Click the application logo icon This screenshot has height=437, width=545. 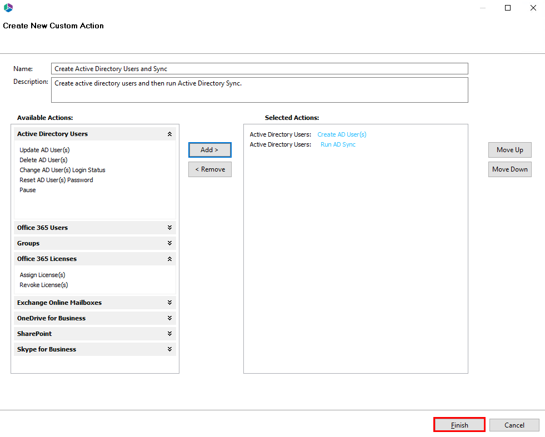(x=7, y=8)
